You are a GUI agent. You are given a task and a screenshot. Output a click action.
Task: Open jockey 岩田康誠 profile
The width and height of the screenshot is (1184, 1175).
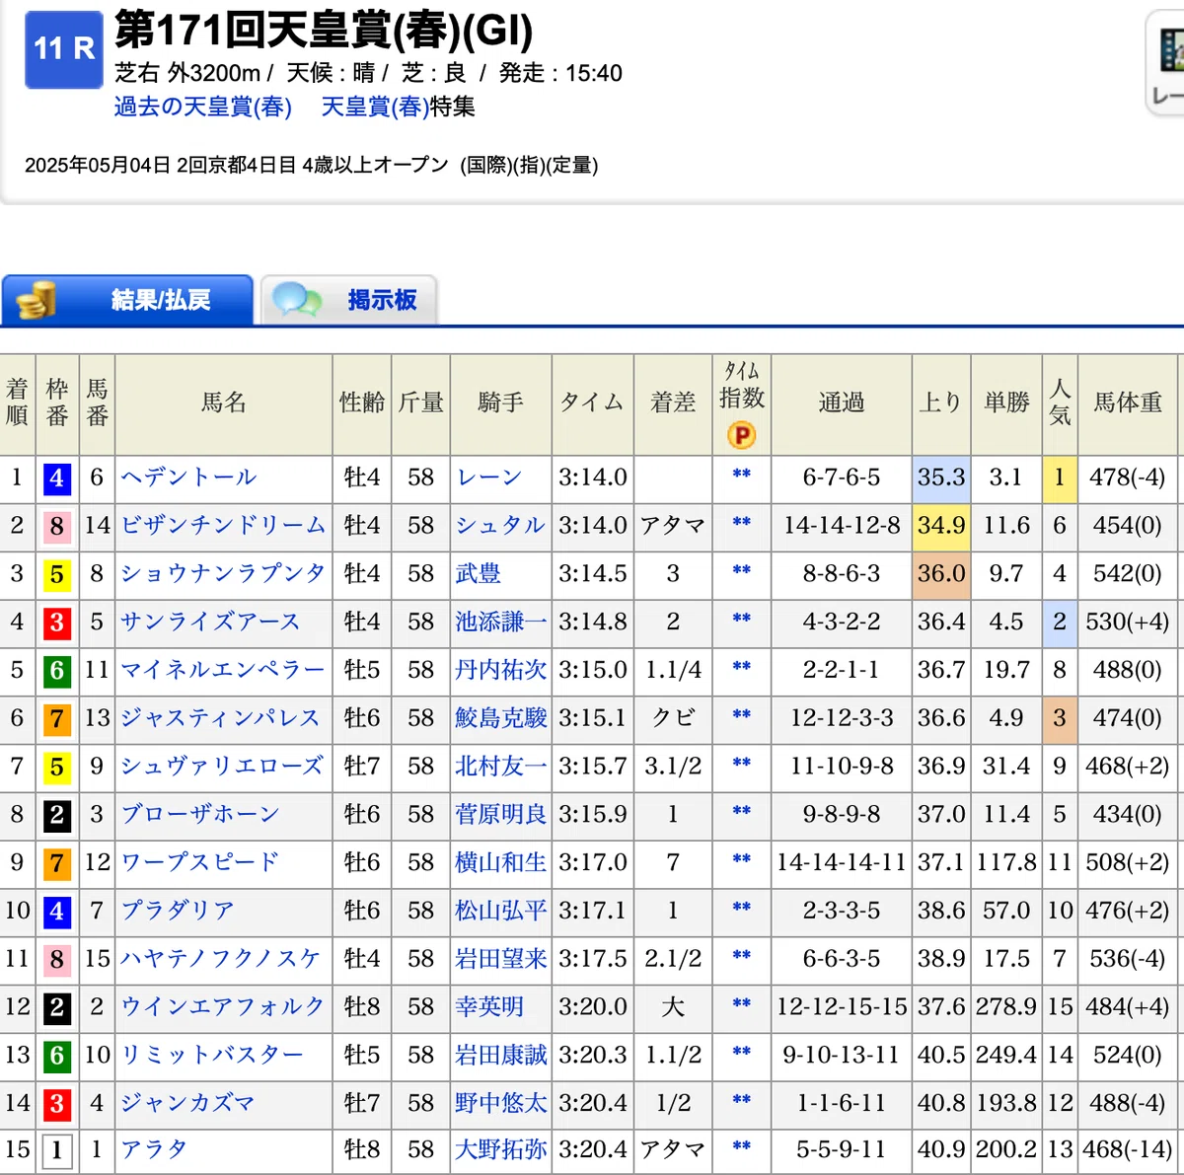(501, 1055)
